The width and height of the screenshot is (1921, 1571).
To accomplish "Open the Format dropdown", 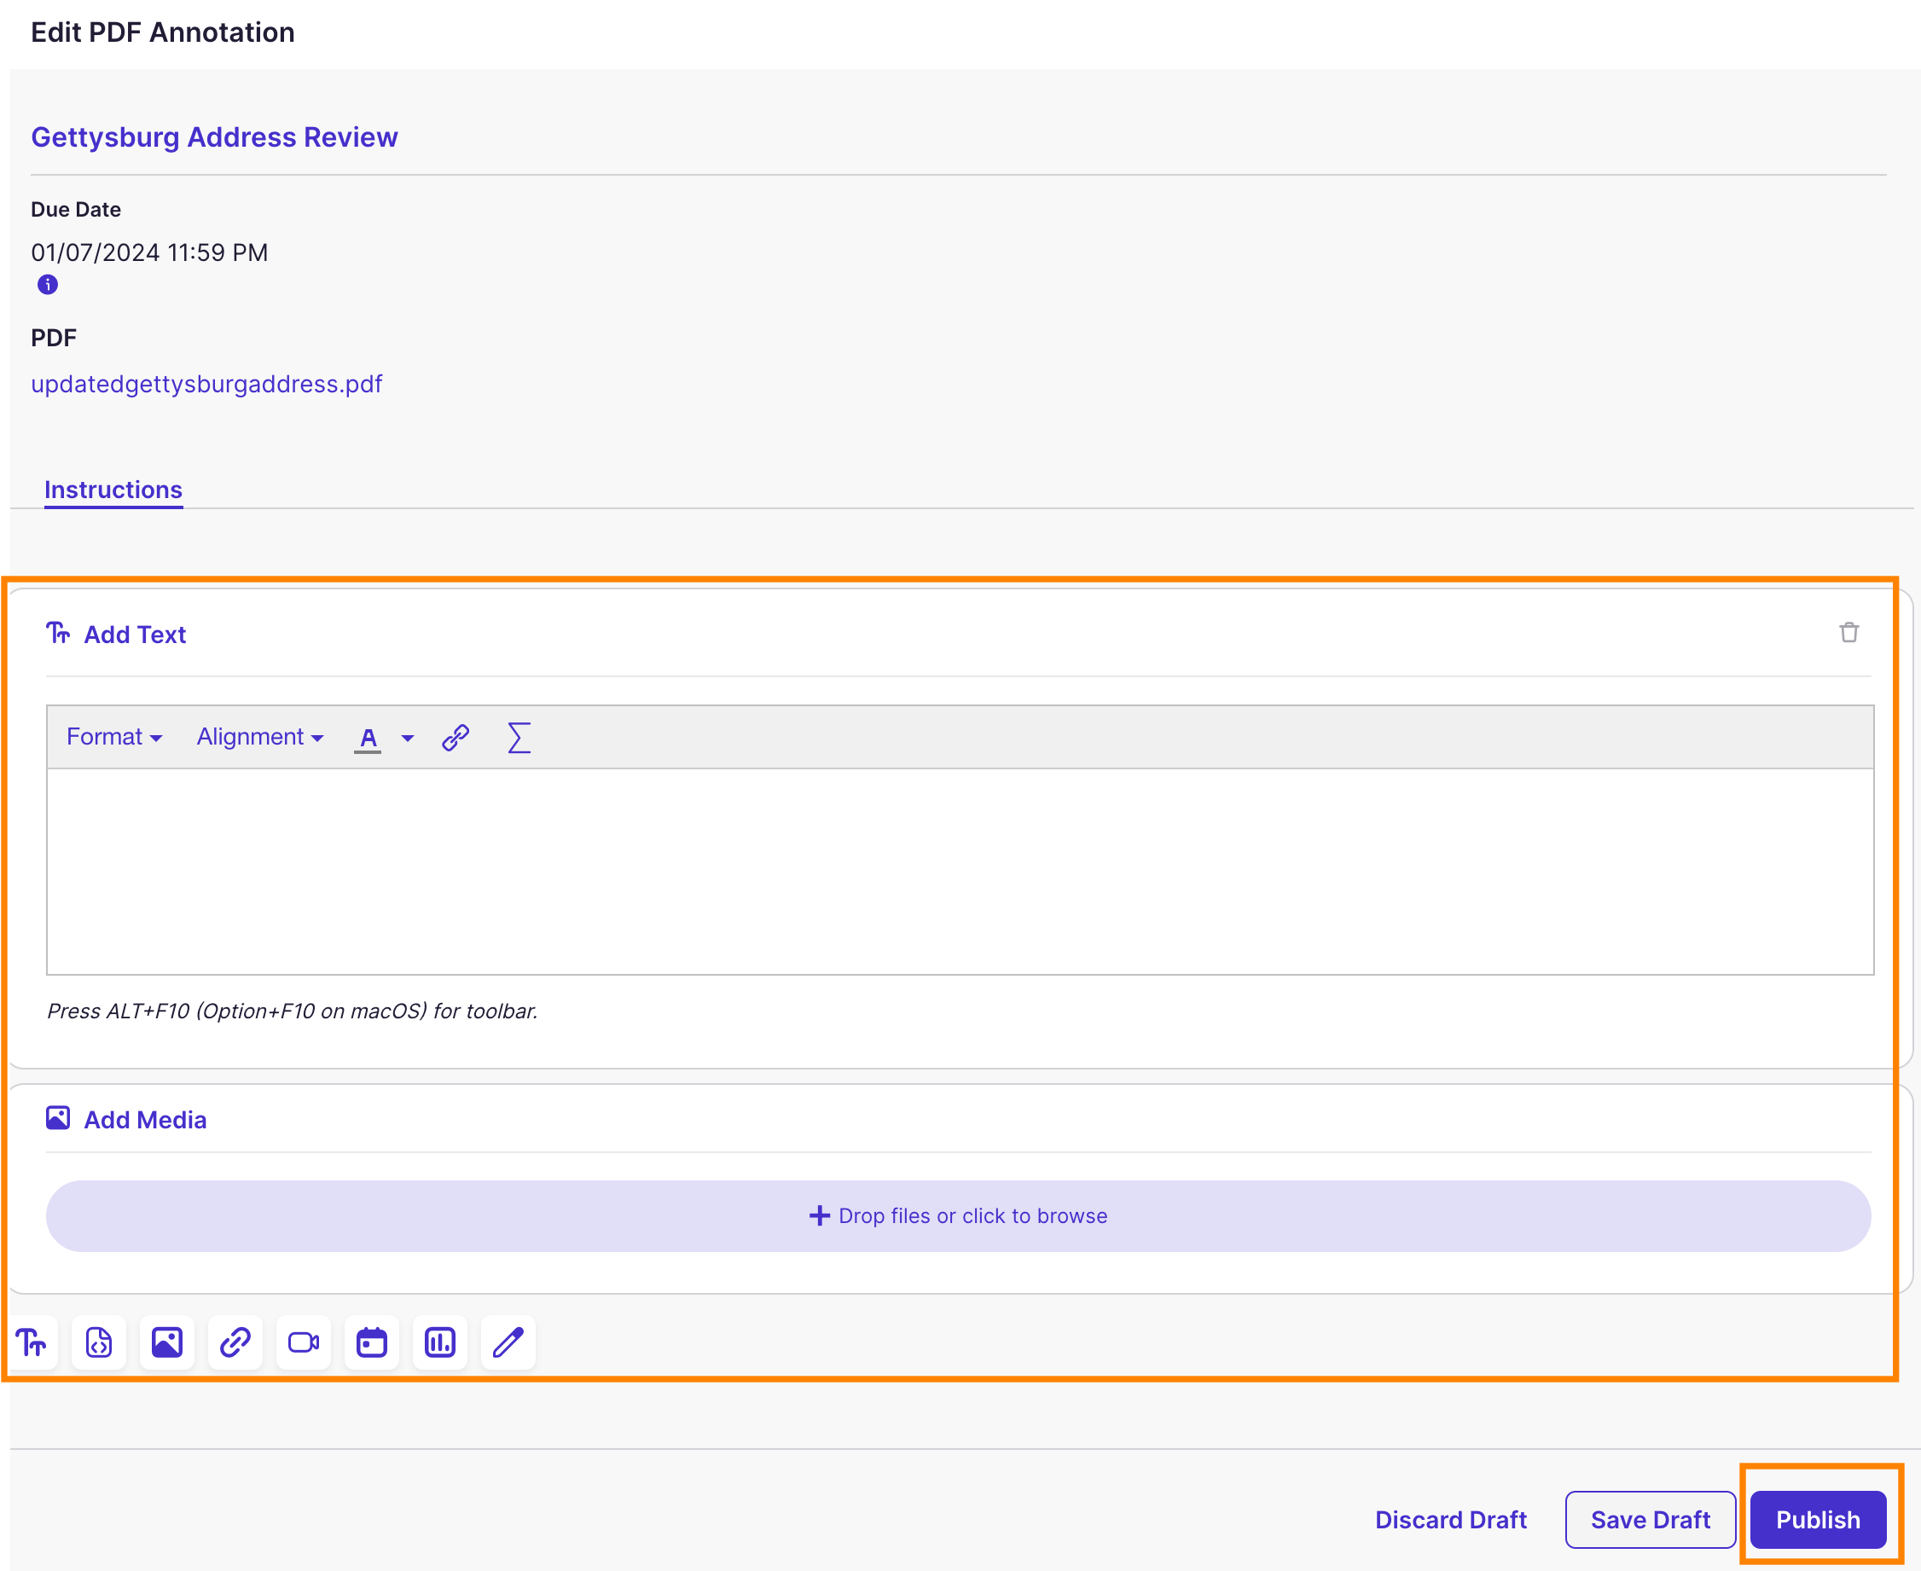I will [113, 737].
